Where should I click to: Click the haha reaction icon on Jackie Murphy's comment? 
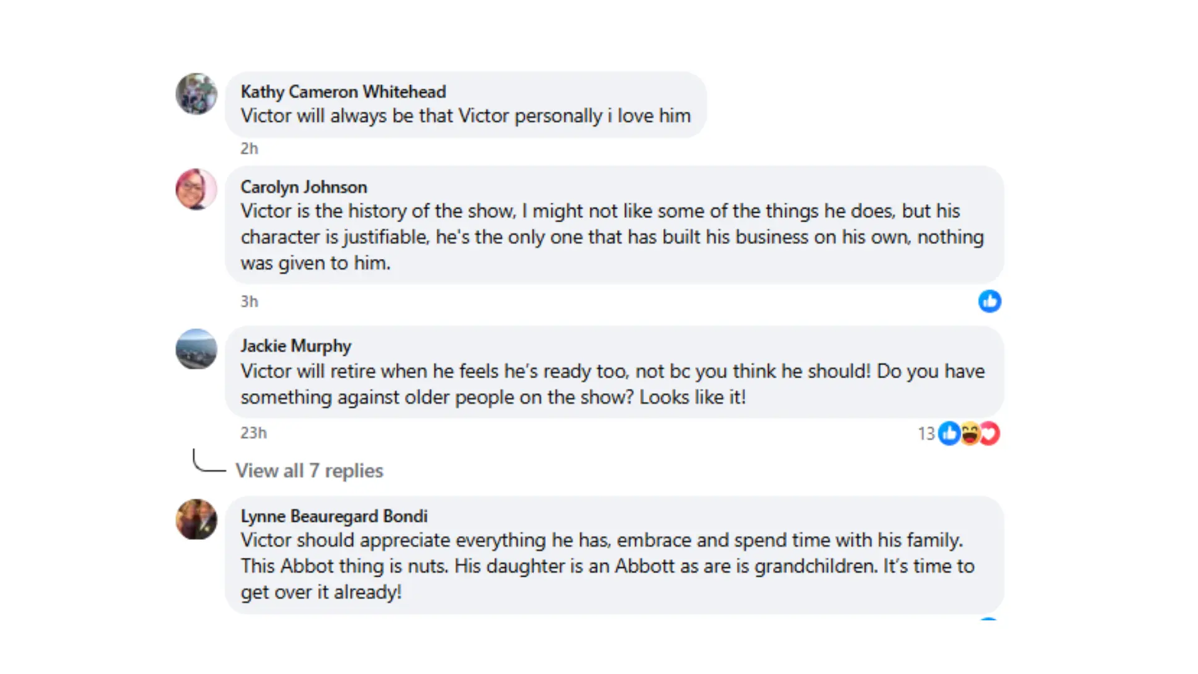click(970, 433)
